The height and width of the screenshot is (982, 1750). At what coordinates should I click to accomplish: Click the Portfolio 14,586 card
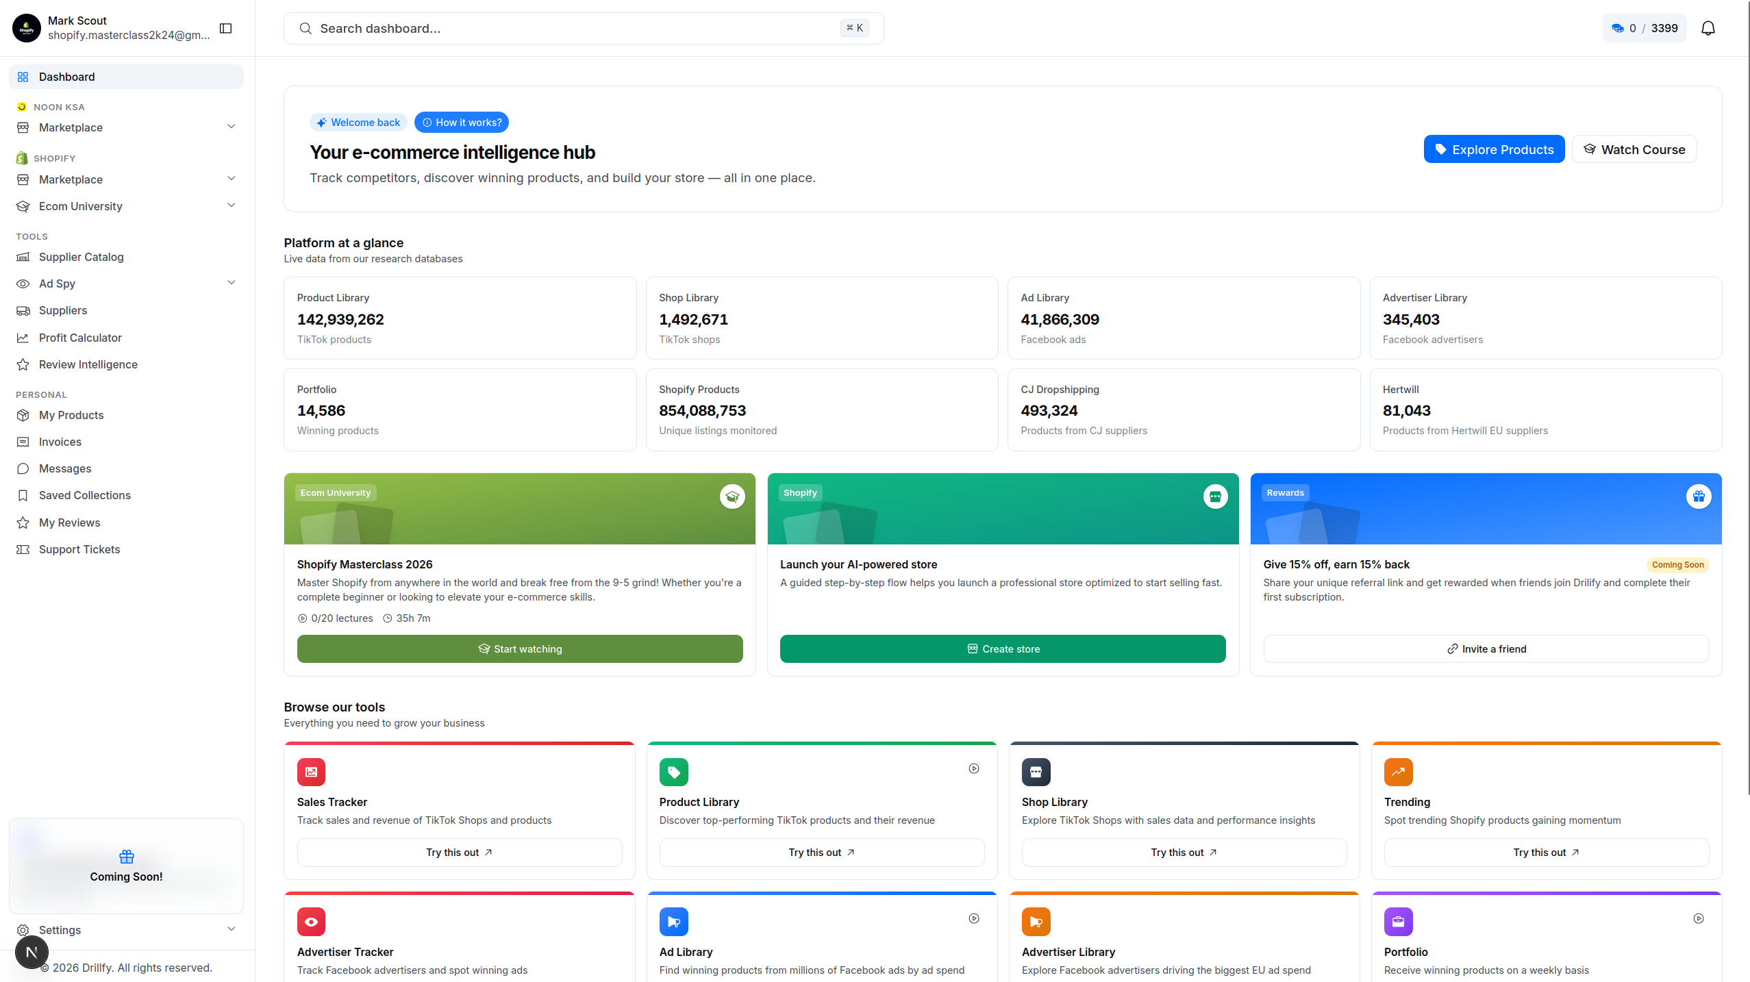[x=460, y=410]
